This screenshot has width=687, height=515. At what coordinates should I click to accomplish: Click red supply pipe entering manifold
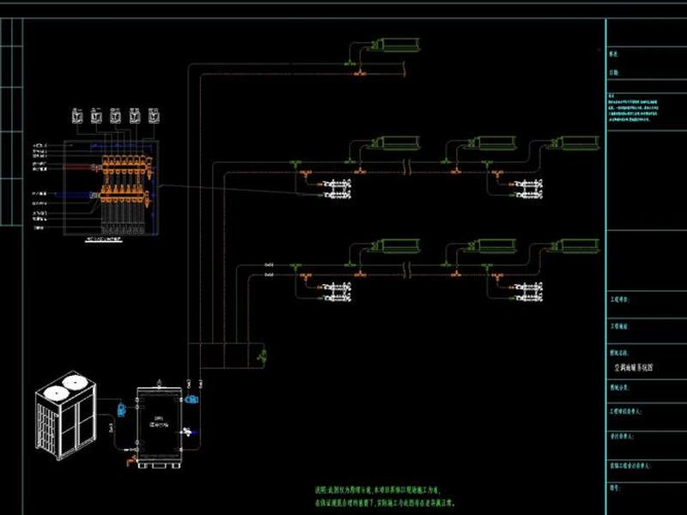78,167
